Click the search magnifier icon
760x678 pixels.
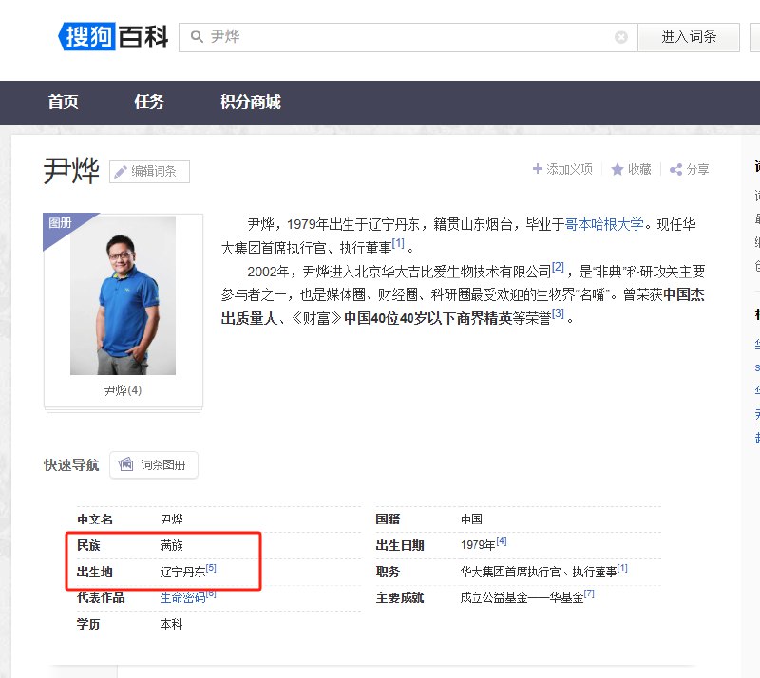197,37
